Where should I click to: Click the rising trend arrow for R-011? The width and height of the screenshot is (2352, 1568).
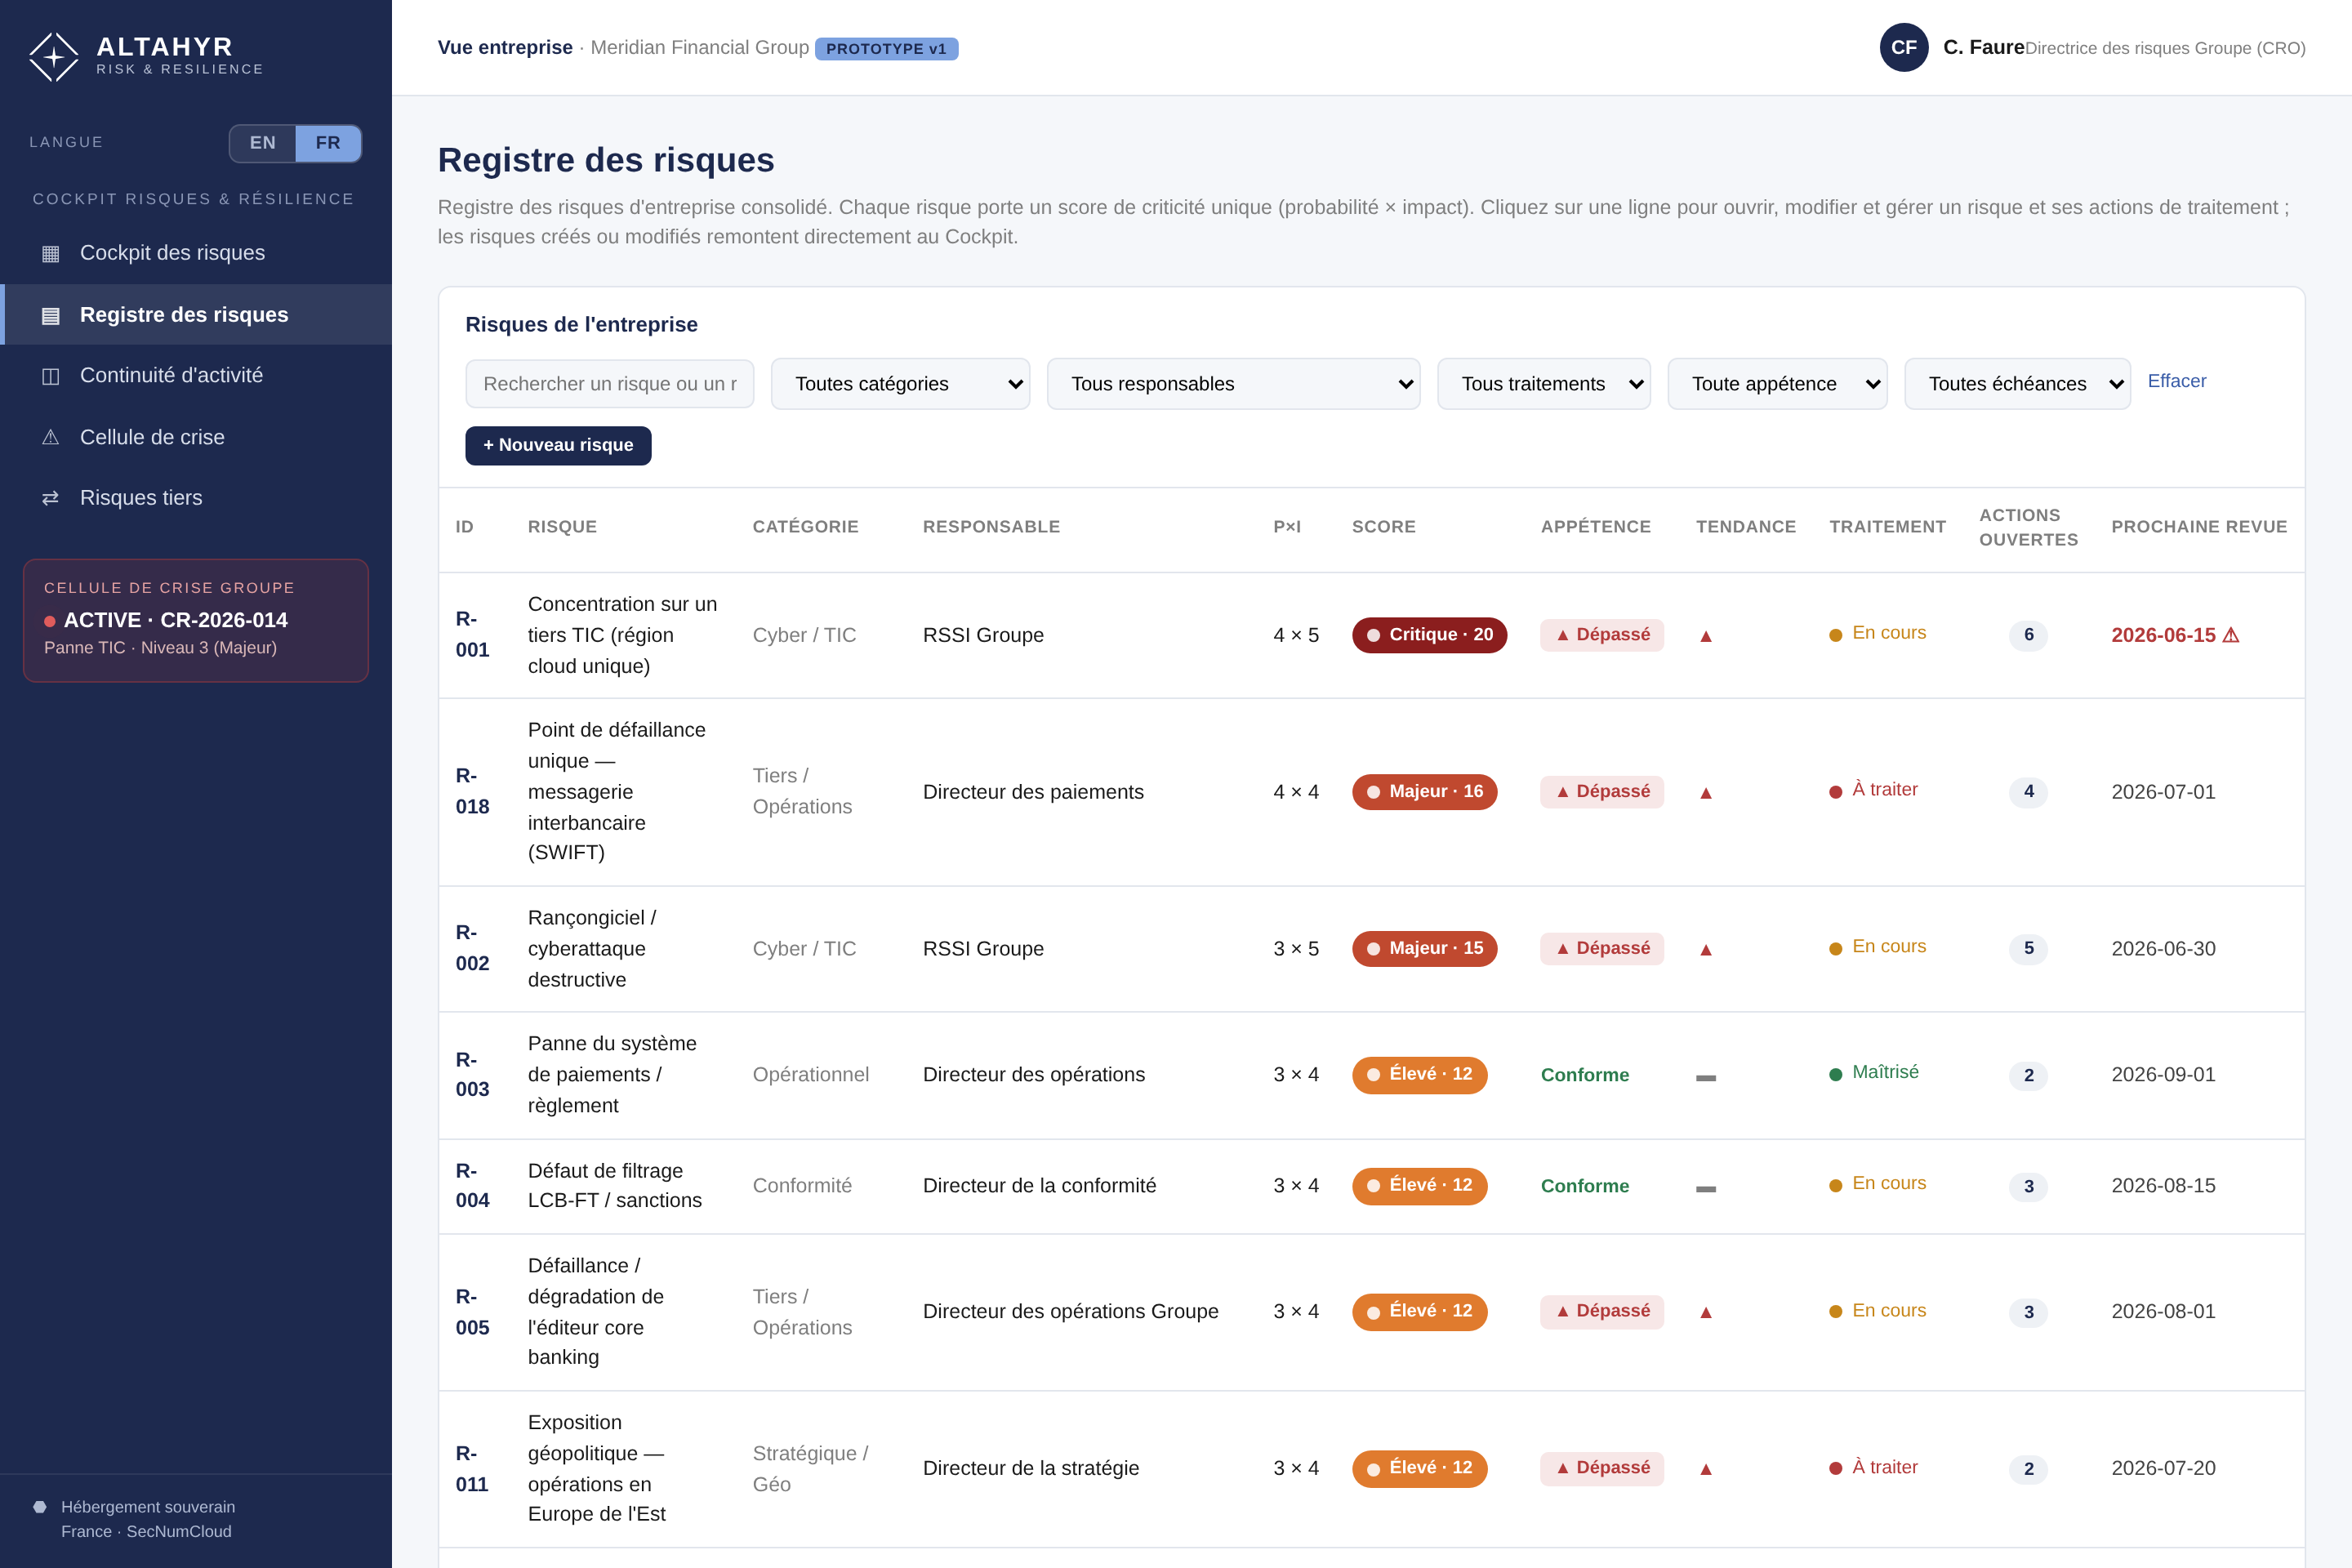[x=1706, y=1470]
